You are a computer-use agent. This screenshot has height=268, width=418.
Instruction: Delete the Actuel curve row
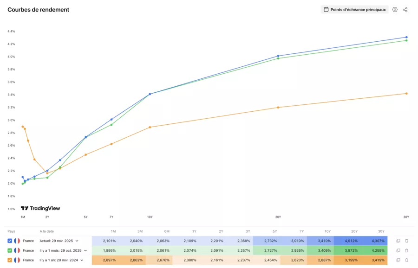(x=407, y=241)
